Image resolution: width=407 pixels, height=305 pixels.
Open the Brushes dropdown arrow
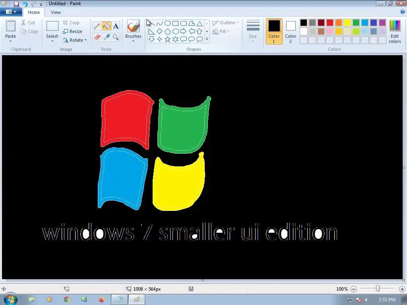coord(133,41)
